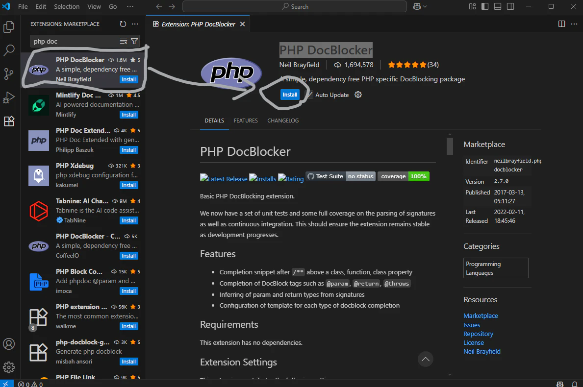Open the Copilot dropdown chevron

425,6
